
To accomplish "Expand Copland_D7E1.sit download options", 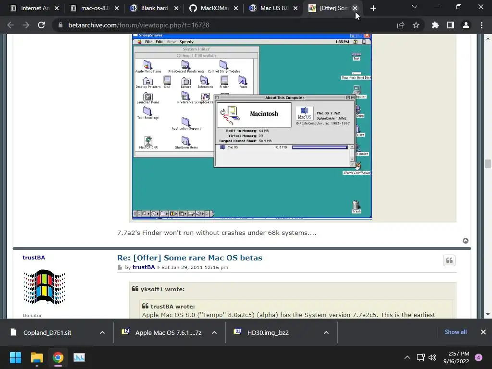I will pyautogui.click(x=102, y=332).
